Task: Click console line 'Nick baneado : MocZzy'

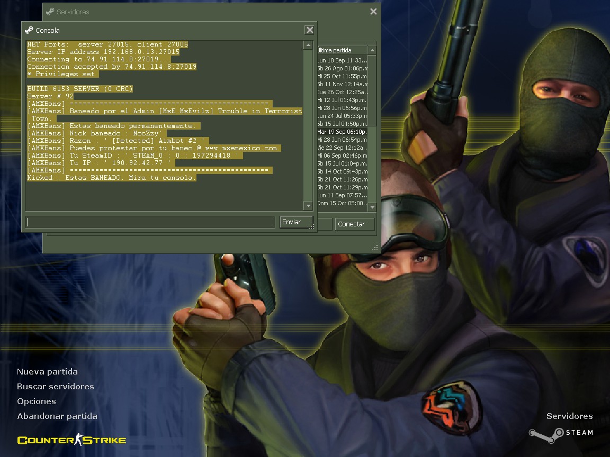Action: pyautogui.click(x=96, y=133)
